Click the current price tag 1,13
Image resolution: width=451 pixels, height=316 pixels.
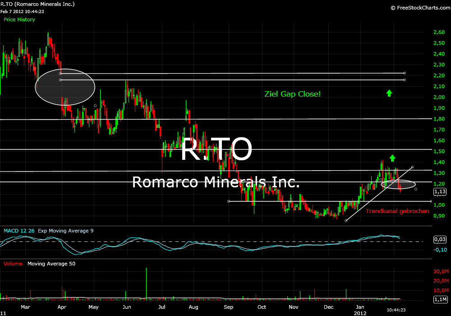pos(440,191)
